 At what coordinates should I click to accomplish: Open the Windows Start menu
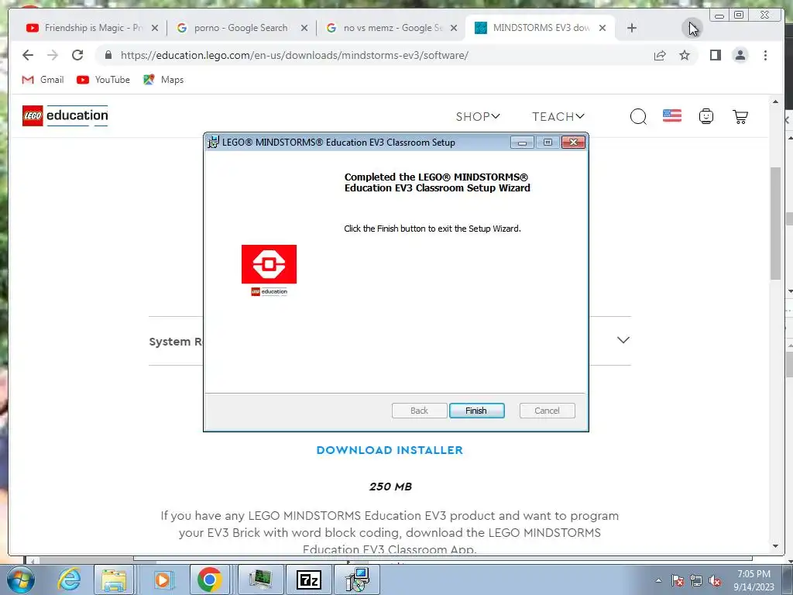(x=20, y=580)
